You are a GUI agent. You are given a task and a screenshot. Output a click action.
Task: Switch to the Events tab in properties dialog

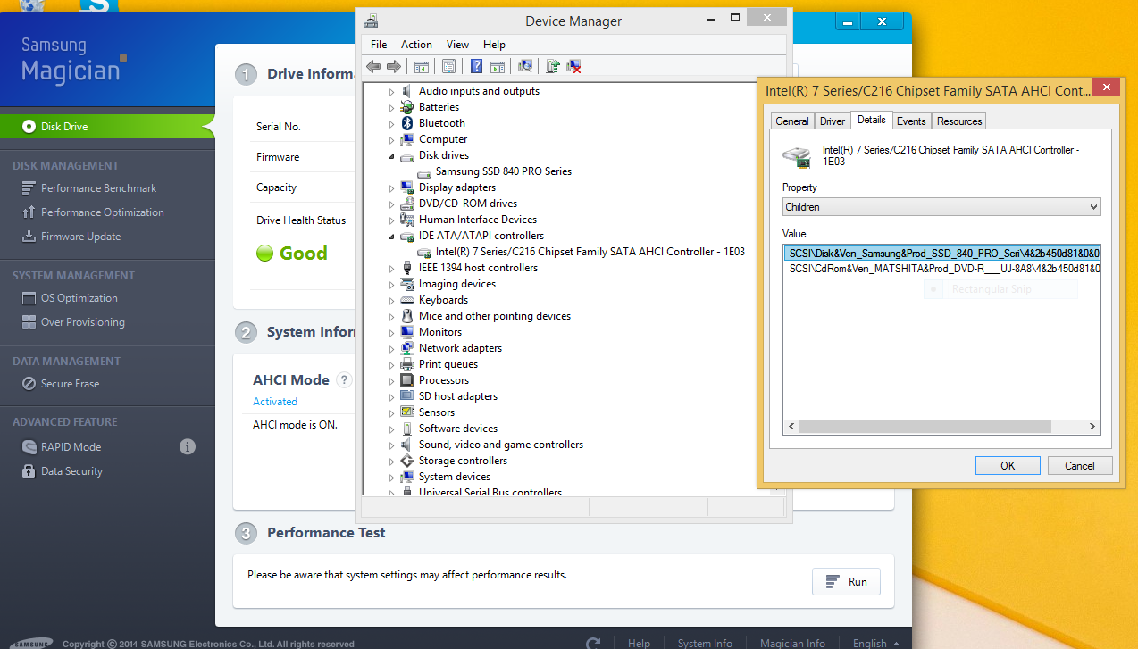point(911,121)
